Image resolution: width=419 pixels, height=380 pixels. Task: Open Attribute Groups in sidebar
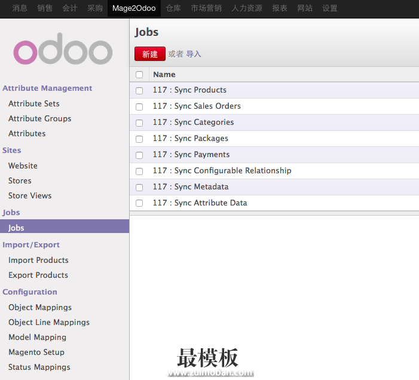click(40, 118)
